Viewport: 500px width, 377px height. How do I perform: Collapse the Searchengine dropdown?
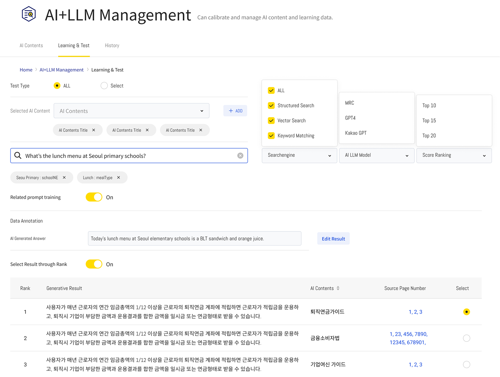[299, 155]
